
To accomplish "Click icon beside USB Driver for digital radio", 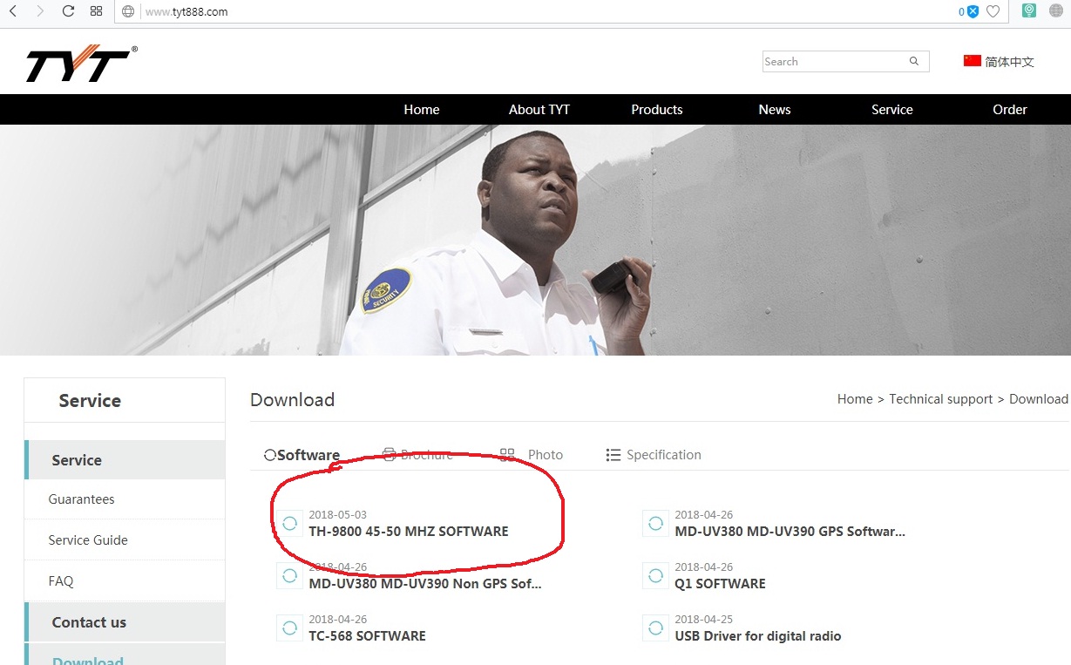I will tap(655, 628).
